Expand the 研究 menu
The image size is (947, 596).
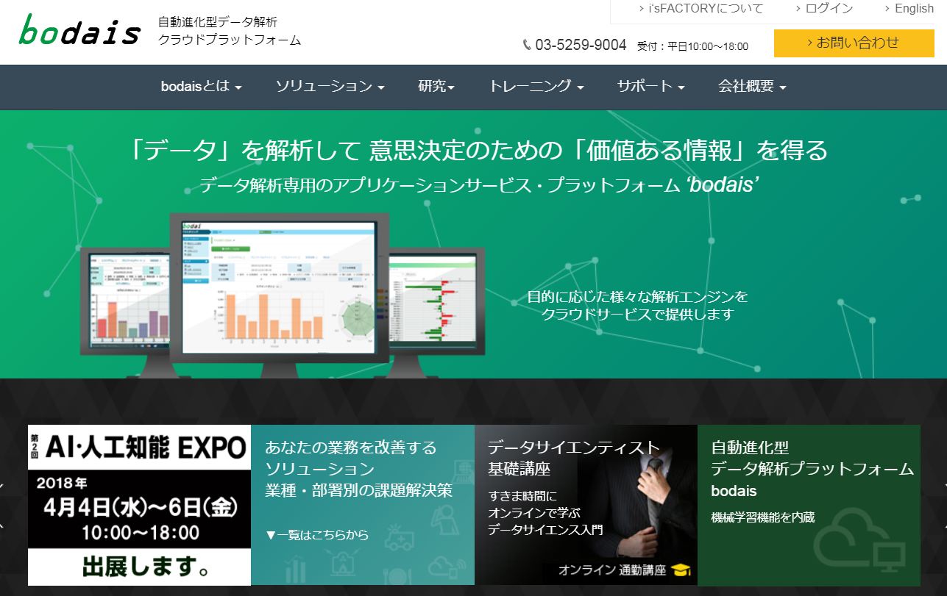click(x=436, y=87)
